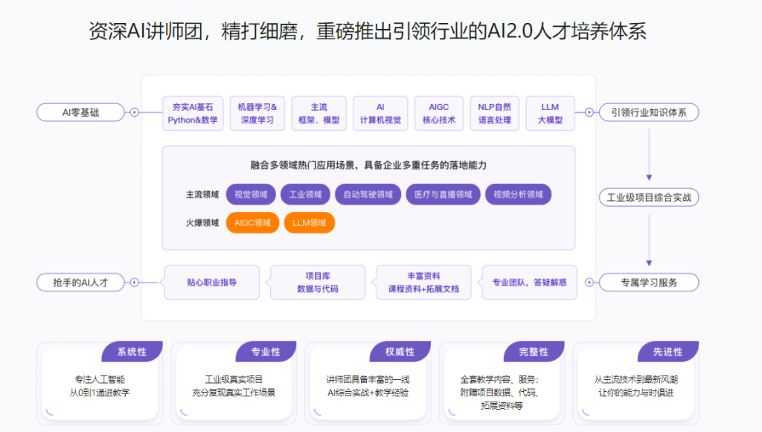Click the AIGC核心技术 module

coord(438,113)
